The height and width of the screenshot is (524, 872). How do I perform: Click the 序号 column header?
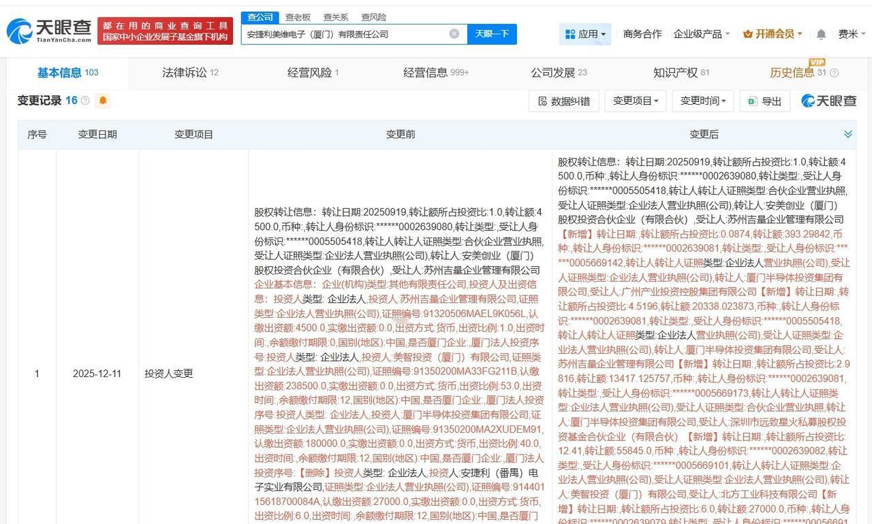point(37,135)
